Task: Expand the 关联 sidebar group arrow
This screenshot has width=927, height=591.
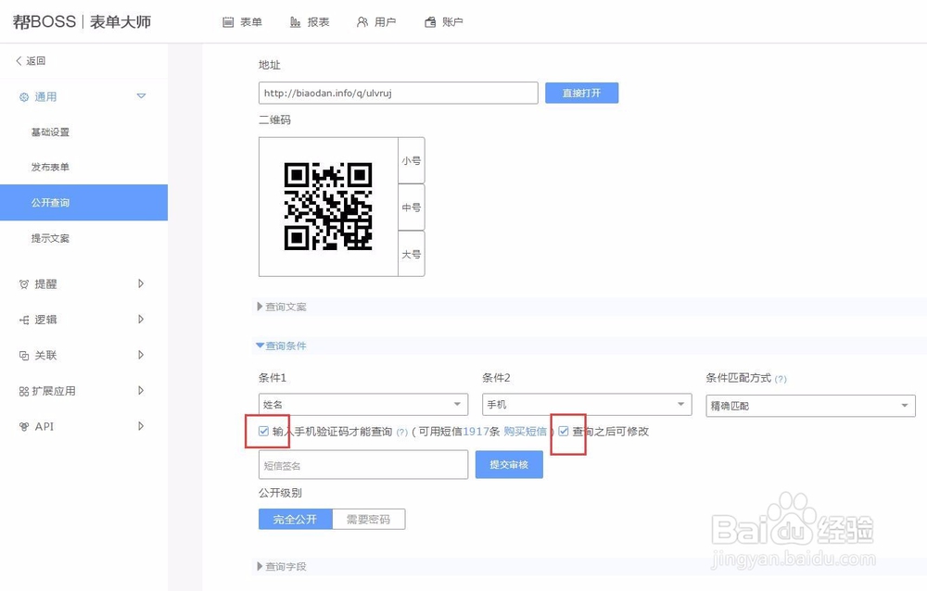Action: [x=141, y=355]
